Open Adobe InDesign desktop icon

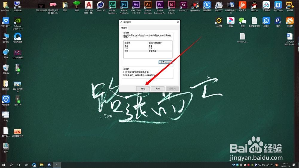pyautogui.click(x=171, y=8)
